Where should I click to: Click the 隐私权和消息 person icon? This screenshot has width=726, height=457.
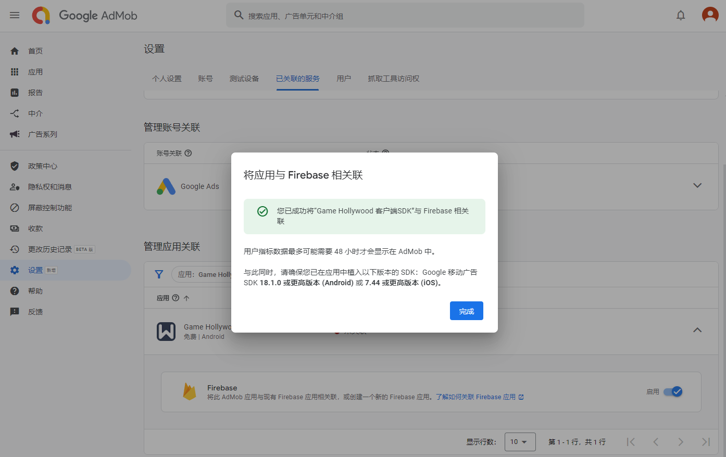[15, 187]
